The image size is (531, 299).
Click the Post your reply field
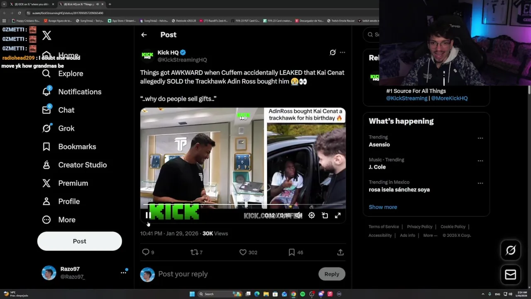click(x=236, y=274)
